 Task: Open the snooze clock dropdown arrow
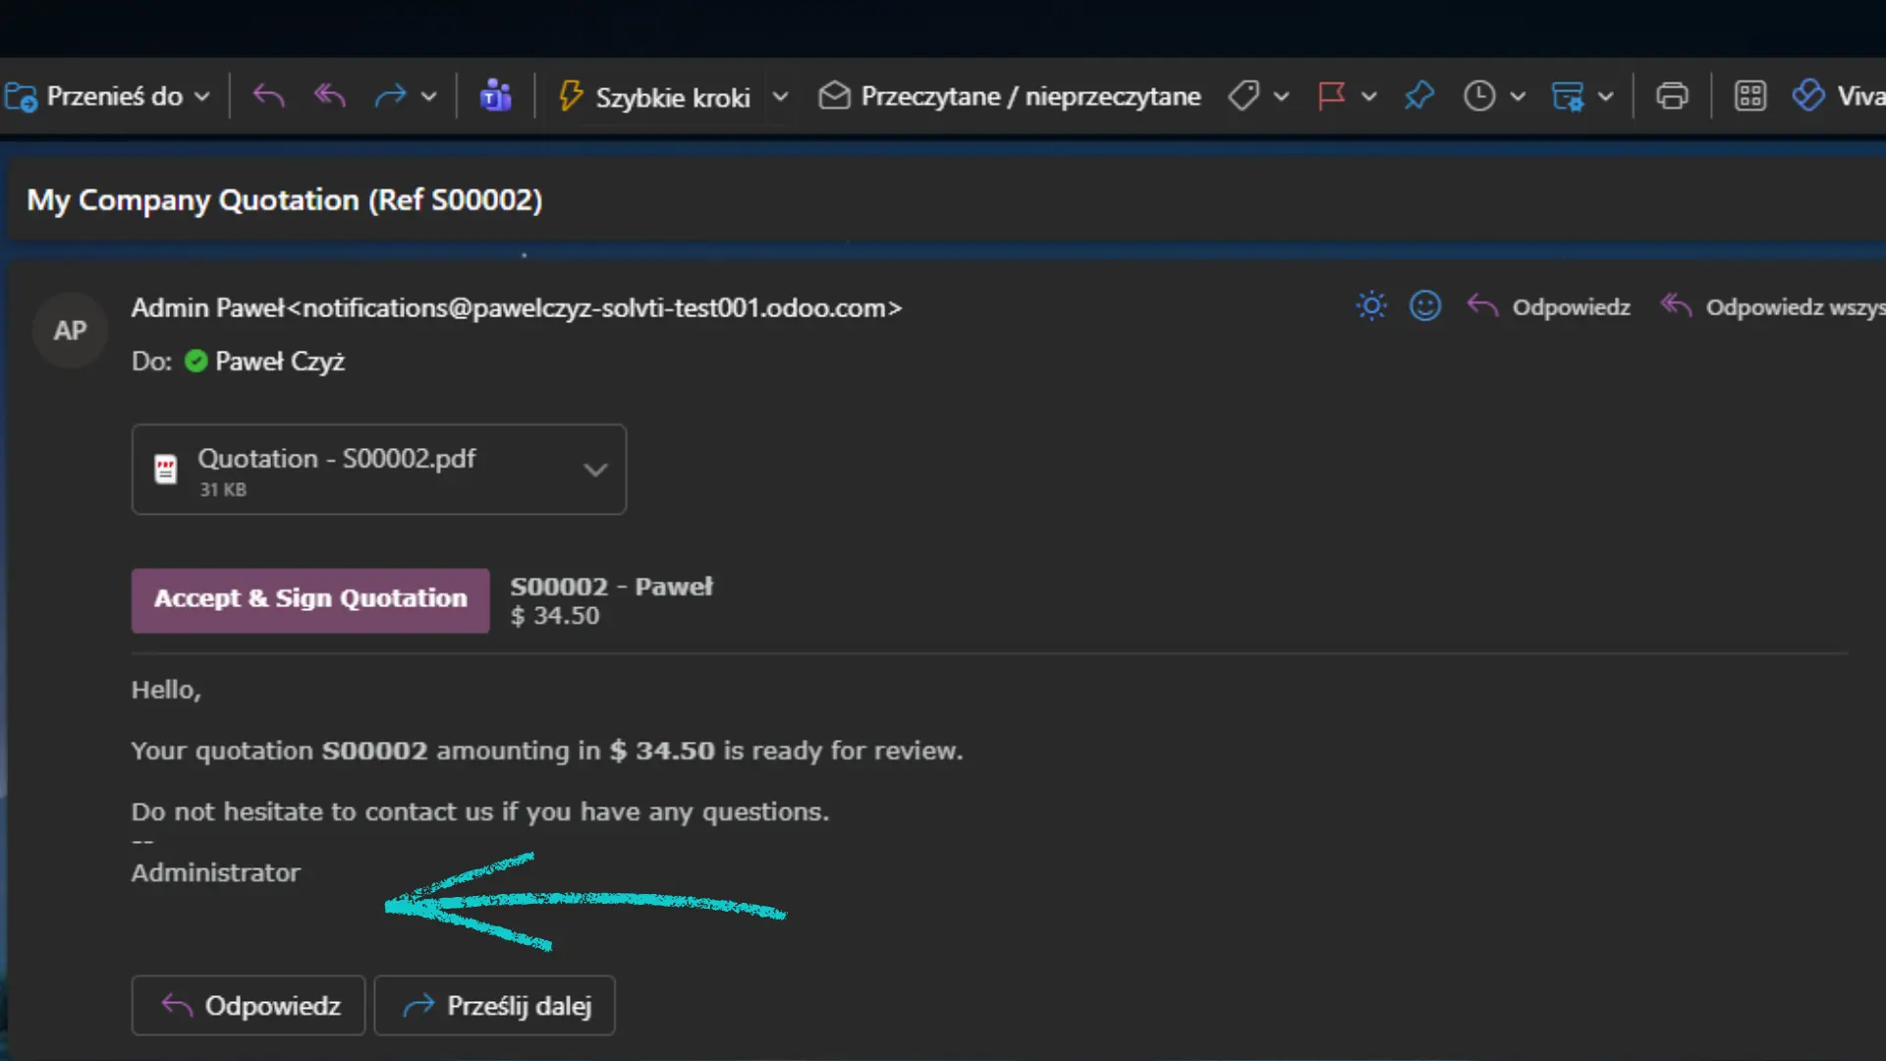(x=1518, y=96)
